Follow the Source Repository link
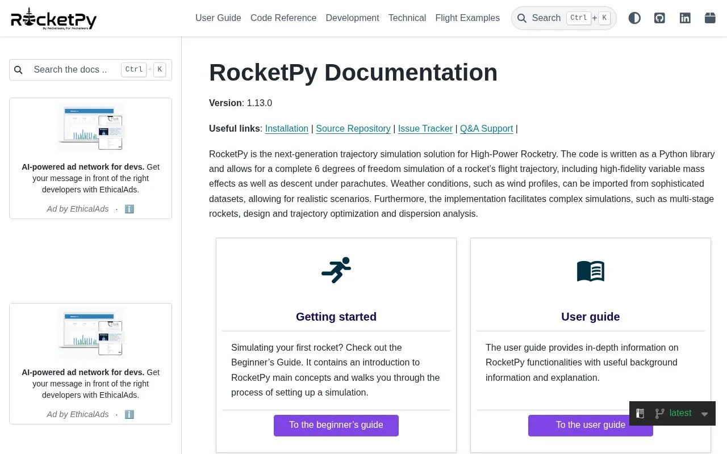This screenshot has width=727, height=454. pyautogui.click(x=353, y=128)
